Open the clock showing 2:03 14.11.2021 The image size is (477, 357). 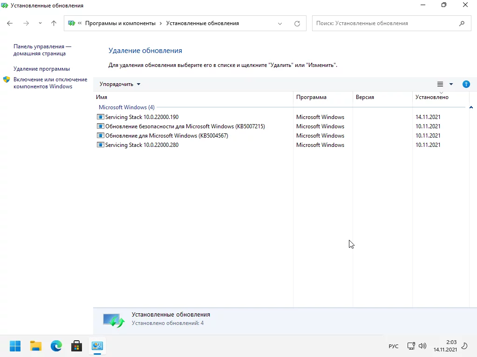(x=445, y=346)
